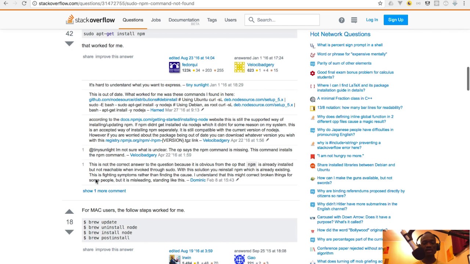The height and width of the screenshot is (264, 470).
Task: Click Velocibadgery's user avatar
Action: click(239, 67)
